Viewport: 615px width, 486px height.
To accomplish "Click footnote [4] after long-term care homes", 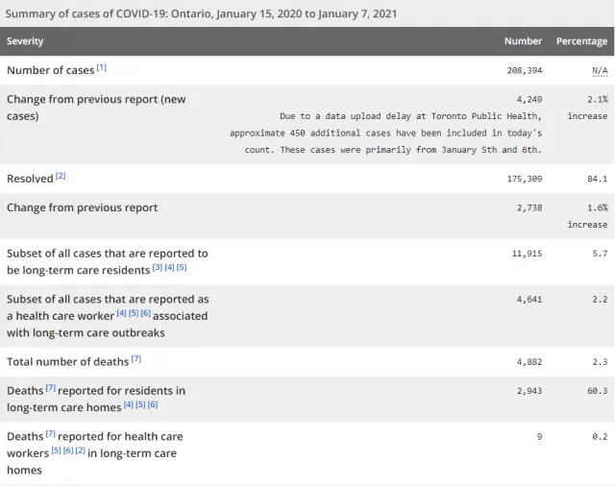I will coord(129,404).
